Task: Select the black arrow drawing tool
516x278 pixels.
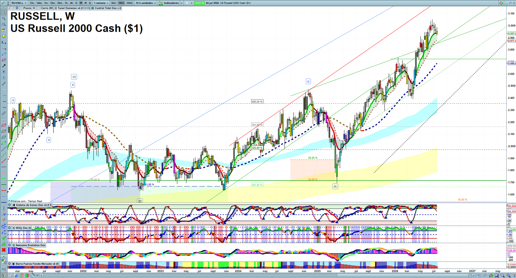Action: tap(4, 66)
